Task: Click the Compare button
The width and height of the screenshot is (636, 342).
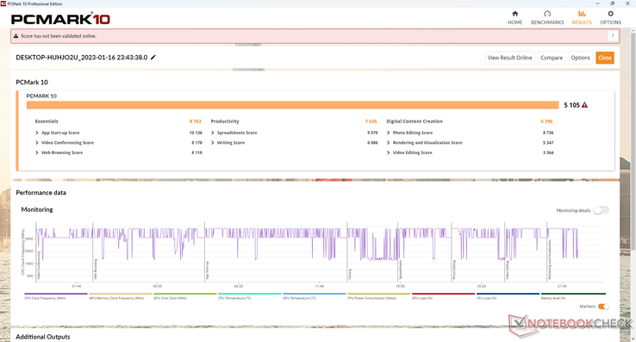Action: 552,58
